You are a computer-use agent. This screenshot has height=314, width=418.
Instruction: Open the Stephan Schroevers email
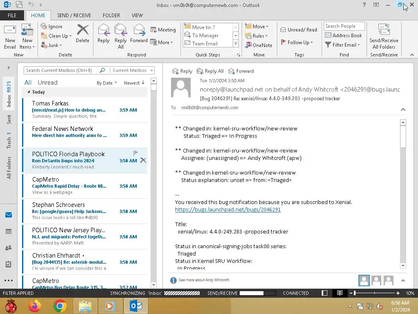[x=85, y=211]
